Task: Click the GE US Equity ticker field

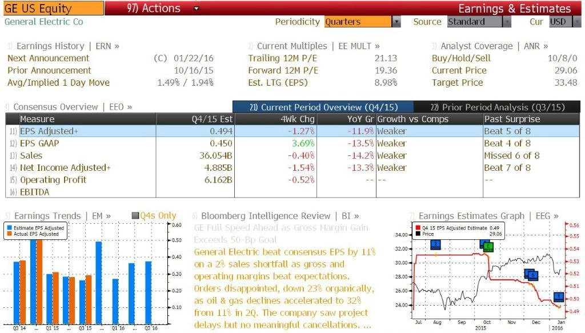Action: pos(53,8)
